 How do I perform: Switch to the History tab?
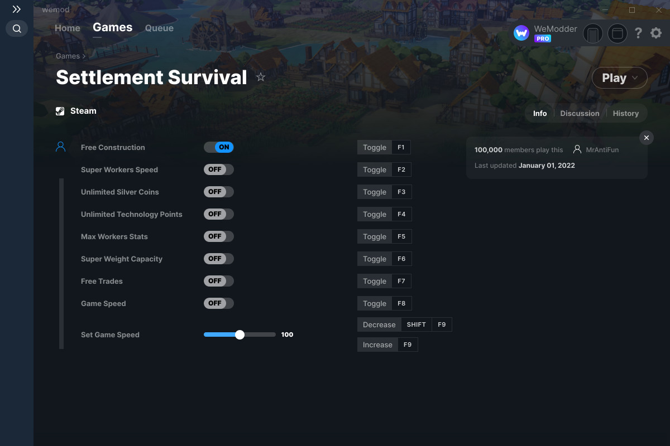tap(625, 113)
